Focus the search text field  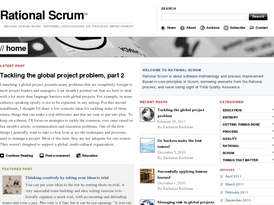click(x=204, y=17)
